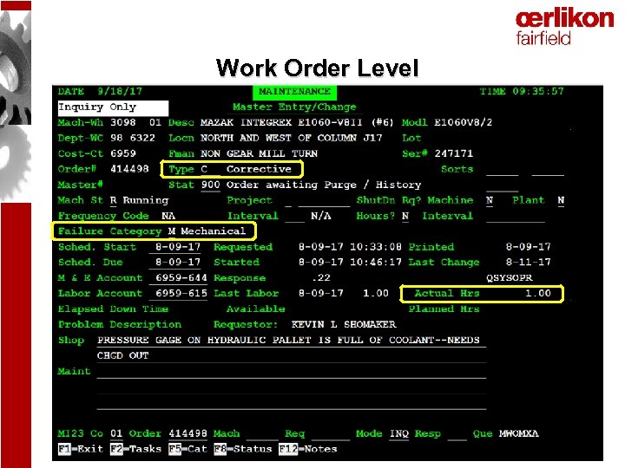Click the bottom Order 414498 field
Viewport: 625px width, 468px height.
coord(187,433)
